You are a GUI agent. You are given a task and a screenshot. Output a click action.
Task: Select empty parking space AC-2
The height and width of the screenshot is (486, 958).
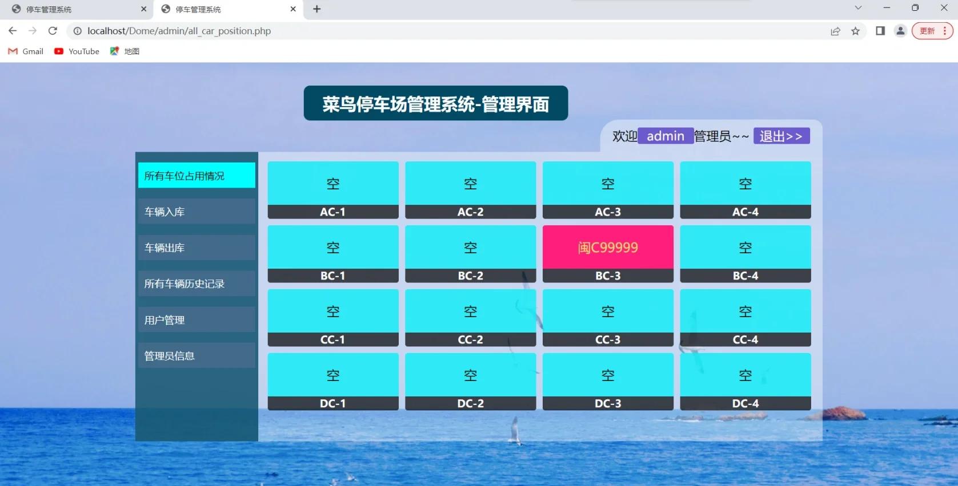tap(471, 190)
